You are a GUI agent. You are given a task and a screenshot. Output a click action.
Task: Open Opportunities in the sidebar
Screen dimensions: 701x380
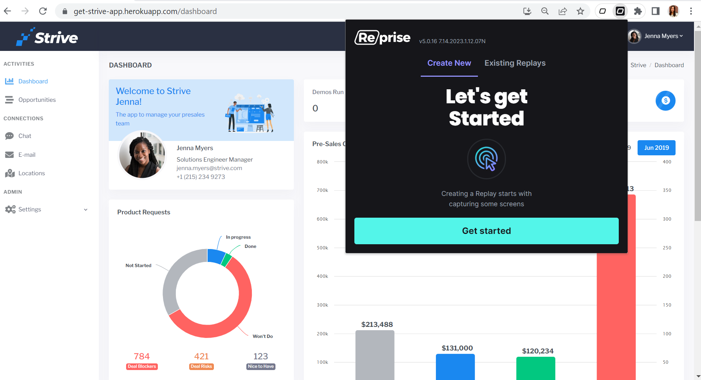pyautogui.click(x=37, y=100)
